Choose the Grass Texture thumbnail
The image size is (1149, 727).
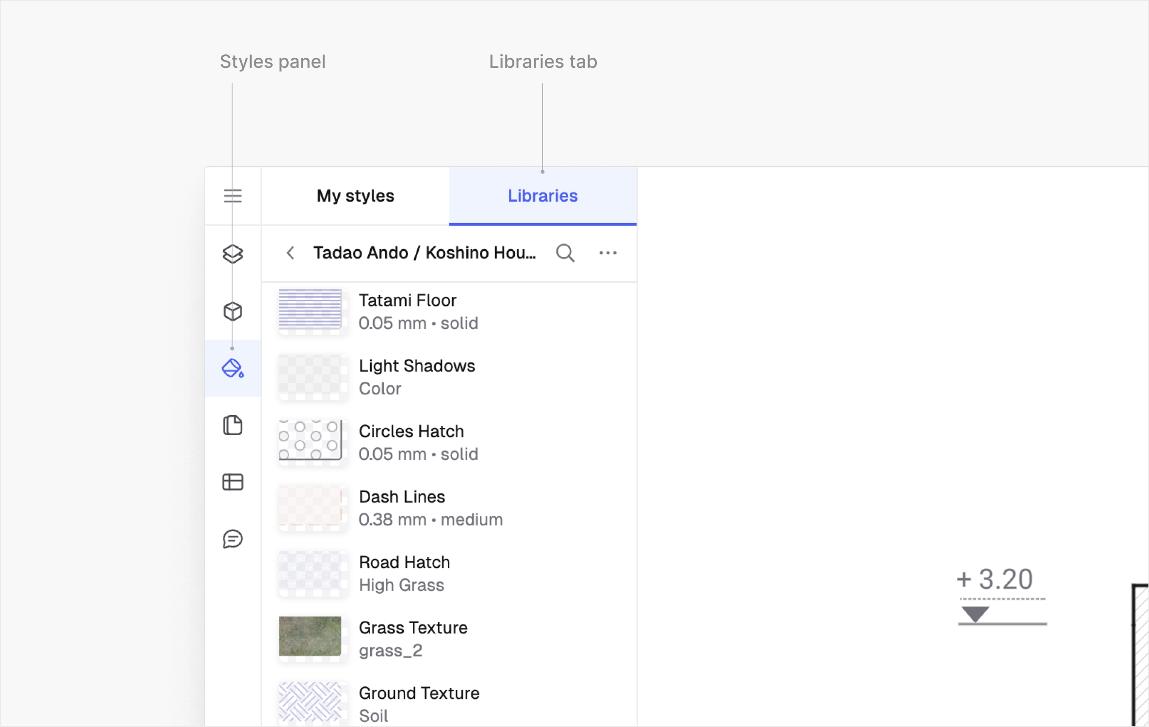click(x=310, y=636)
